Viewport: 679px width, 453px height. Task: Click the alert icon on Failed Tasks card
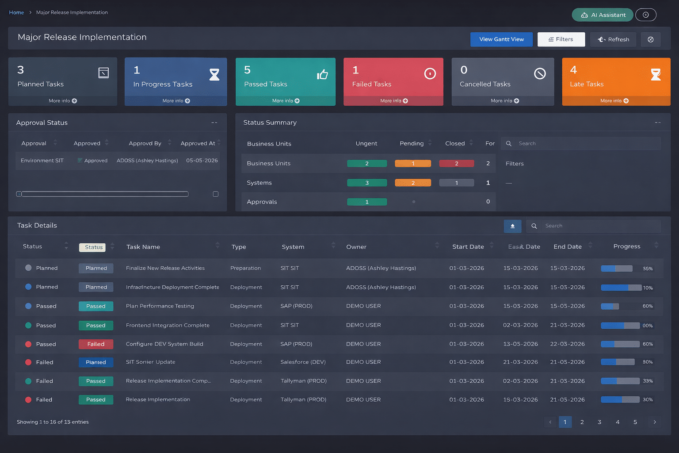coord(430,73)
